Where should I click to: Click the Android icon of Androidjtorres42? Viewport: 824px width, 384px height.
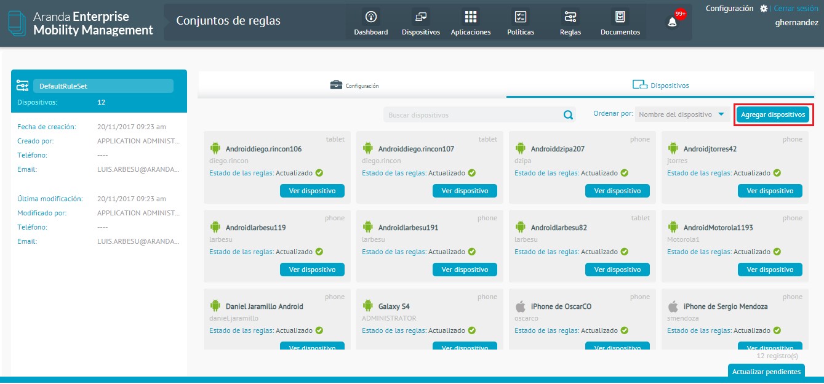coord(673,148)
